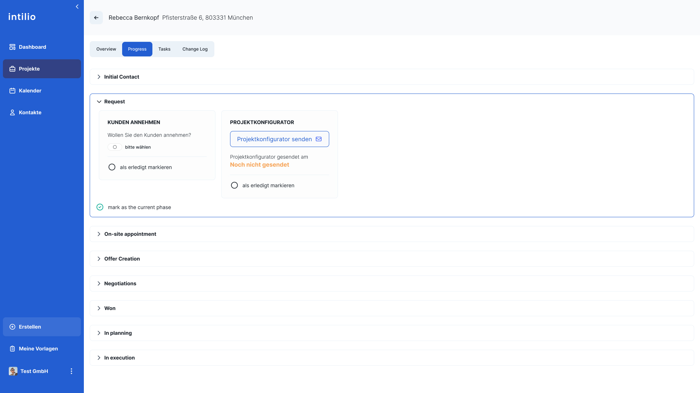
Task: Click the back arrow next to Rebecca Bernkopf
Action: (x=96, y=17)
